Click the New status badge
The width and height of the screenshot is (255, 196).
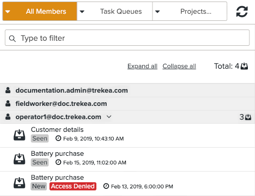point(39,186)
